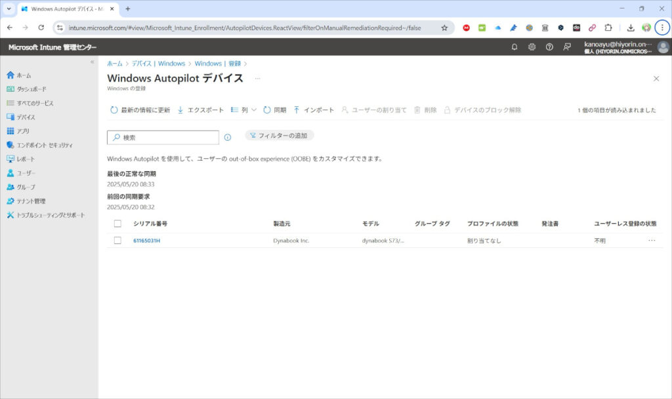Open デバイス in the sidebar
The width and height of the screenshot is (672, 399).
20,117
